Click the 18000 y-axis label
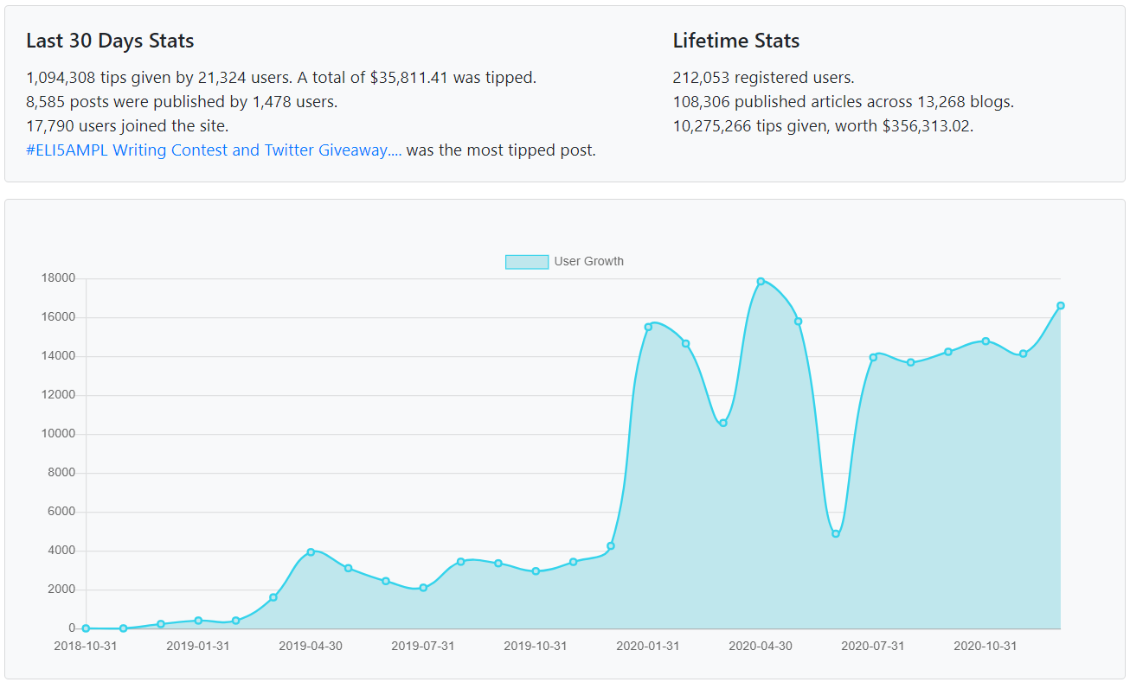Screen dimensions: 1130x682 point(59,278)
